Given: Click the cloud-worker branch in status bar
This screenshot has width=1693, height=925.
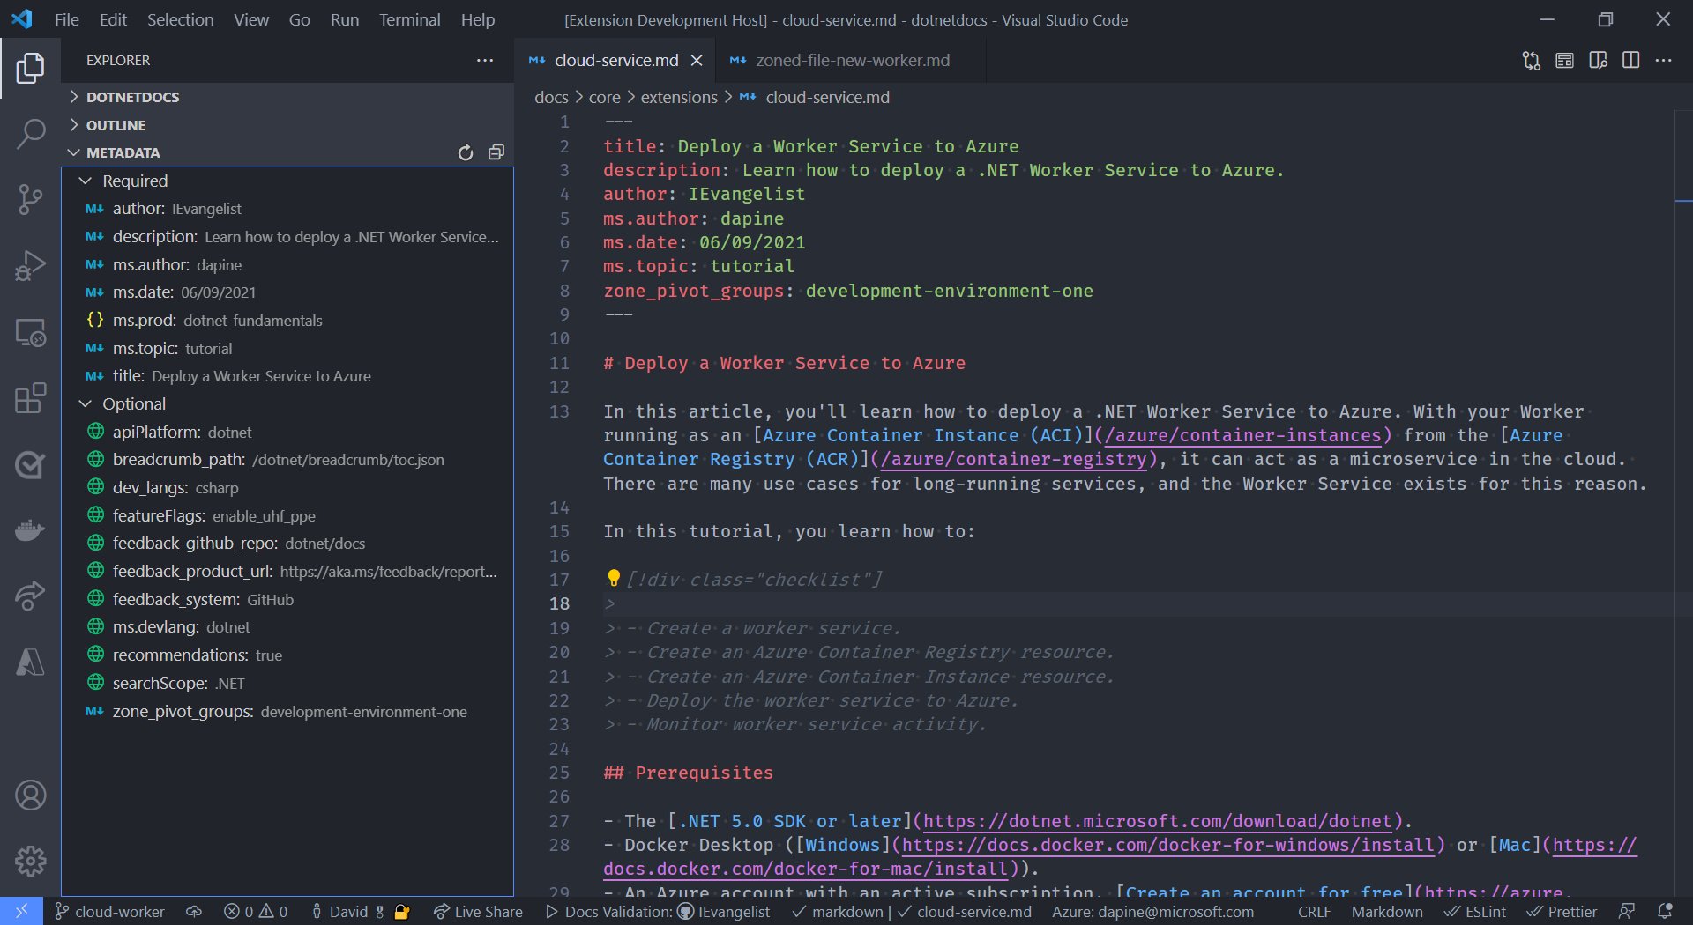Looking at the screenshot, I should [109, 911].
